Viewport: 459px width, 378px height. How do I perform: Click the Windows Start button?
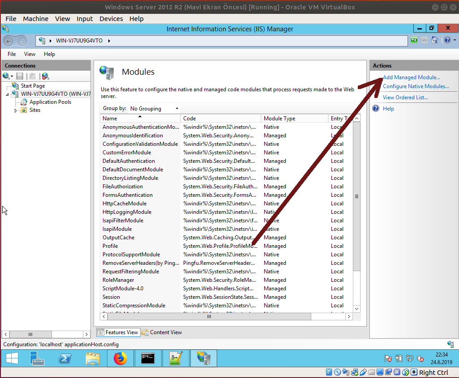coord(12,358)
